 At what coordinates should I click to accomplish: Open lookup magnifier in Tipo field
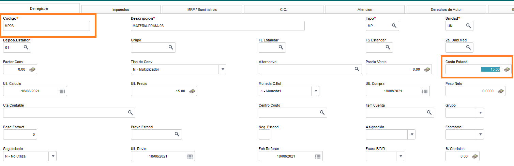tap(394, 25)
